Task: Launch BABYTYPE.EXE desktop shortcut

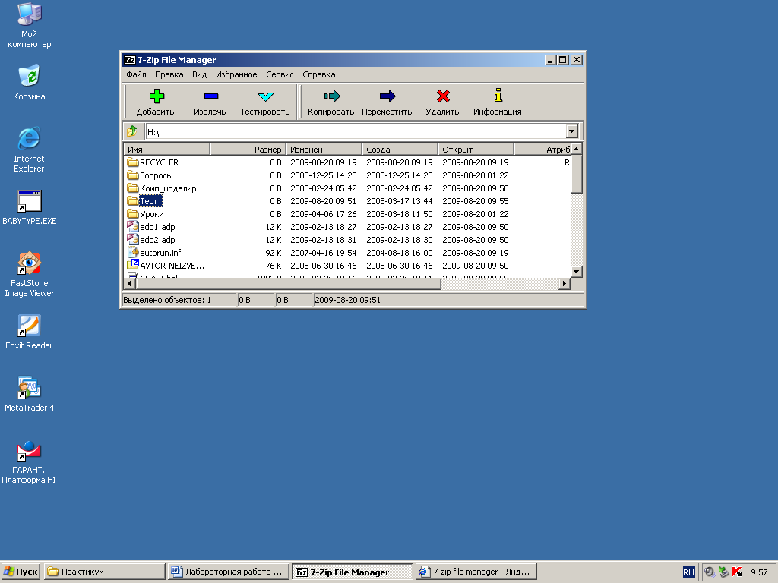Action: 30,200
